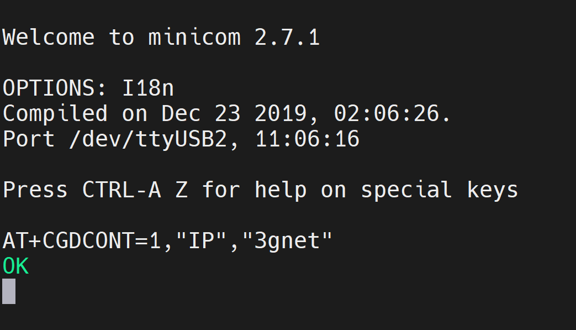Click the green OK response
Screen dimensions: 576x330
15,266
